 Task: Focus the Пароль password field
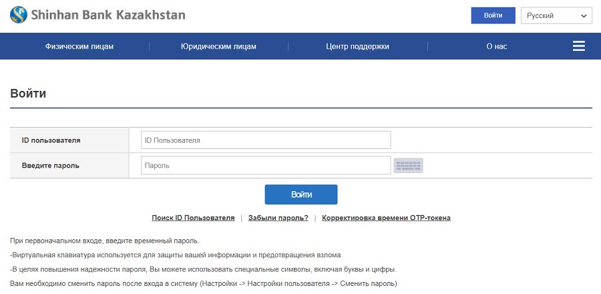click(x=266, y=165)
